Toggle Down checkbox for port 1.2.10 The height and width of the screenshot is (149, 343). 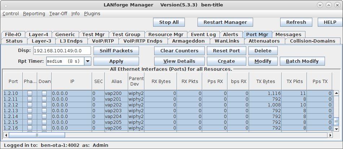[44, 93]
